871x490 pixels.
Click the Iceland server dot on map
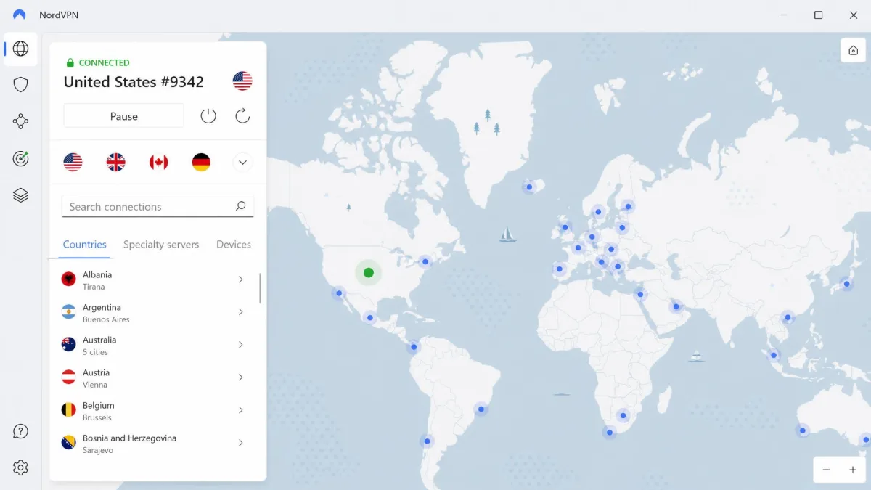pos(530,187)
